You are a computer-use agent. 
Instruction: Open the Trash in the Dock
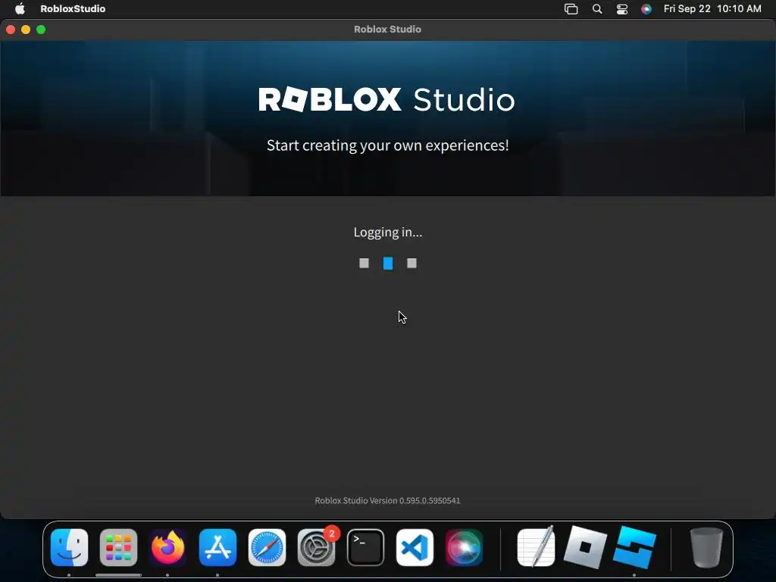[x=706, y=547]
